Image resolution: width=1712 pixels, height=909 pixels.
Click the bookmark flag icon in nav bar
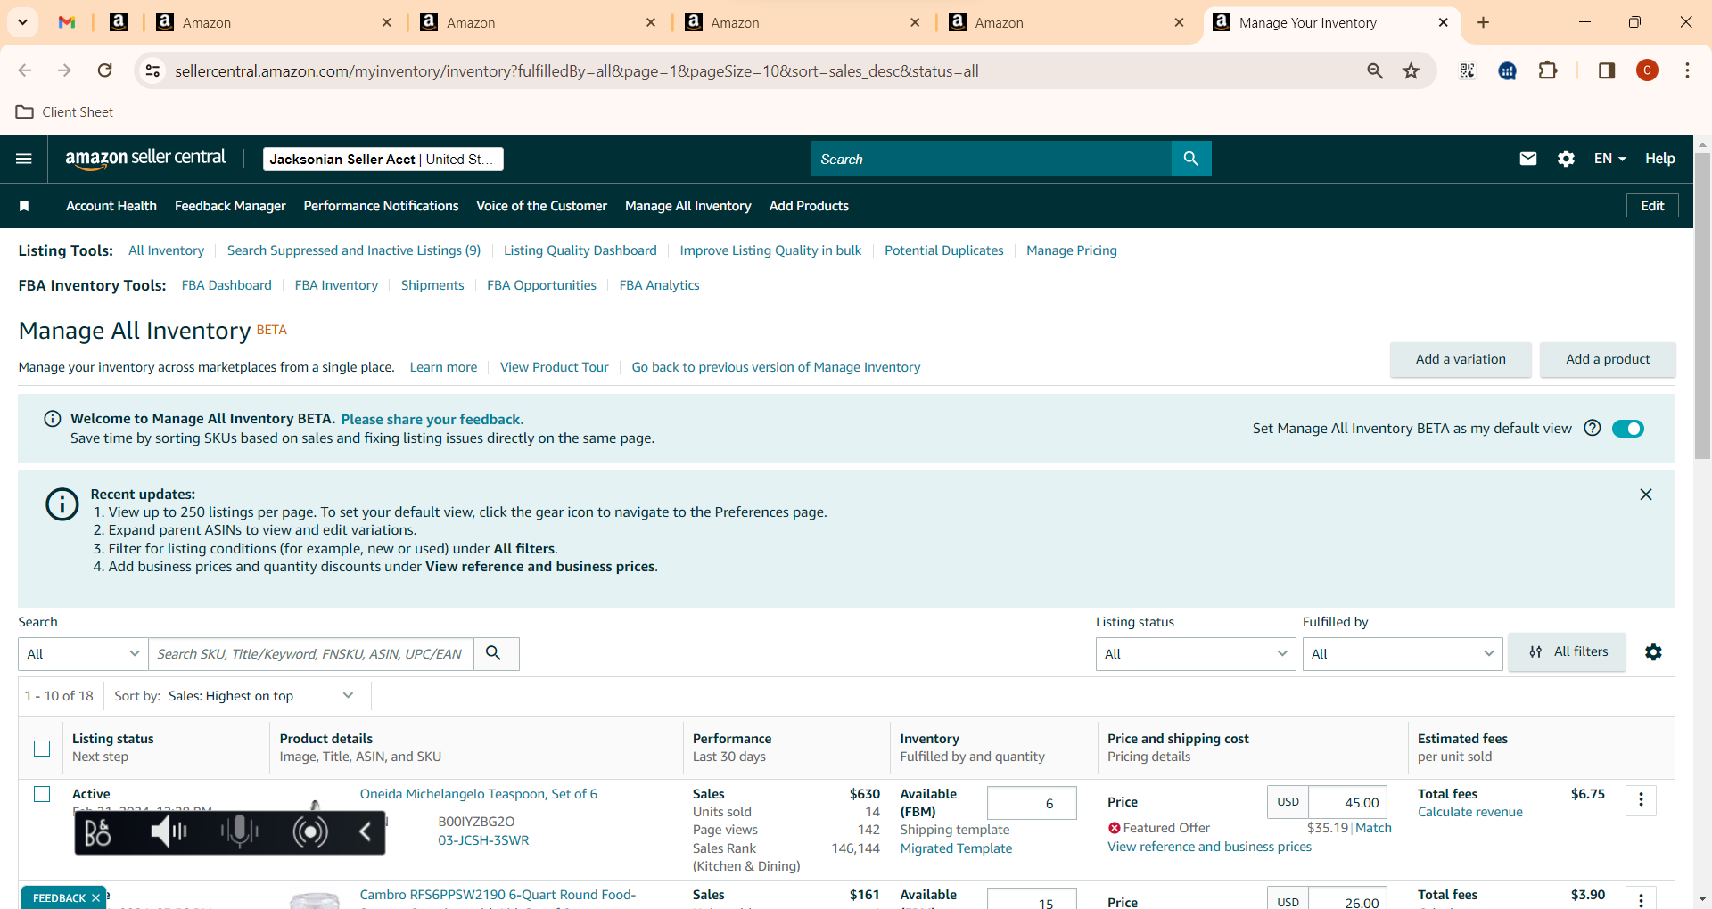tap(24, 206)
